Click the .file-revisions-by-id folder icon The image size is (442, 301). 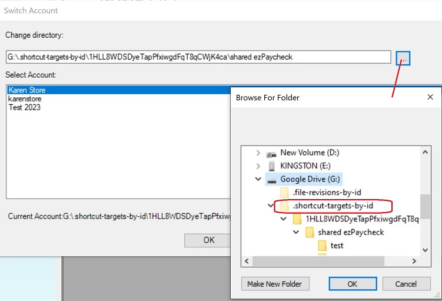click(x=284, y=193)
